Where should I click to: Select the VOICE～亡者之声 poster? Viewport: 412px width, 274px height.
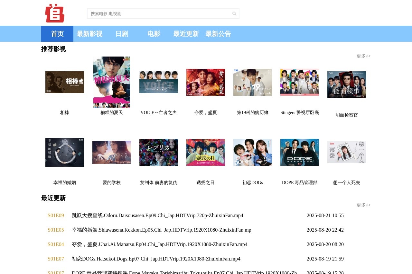click(159, 82)
